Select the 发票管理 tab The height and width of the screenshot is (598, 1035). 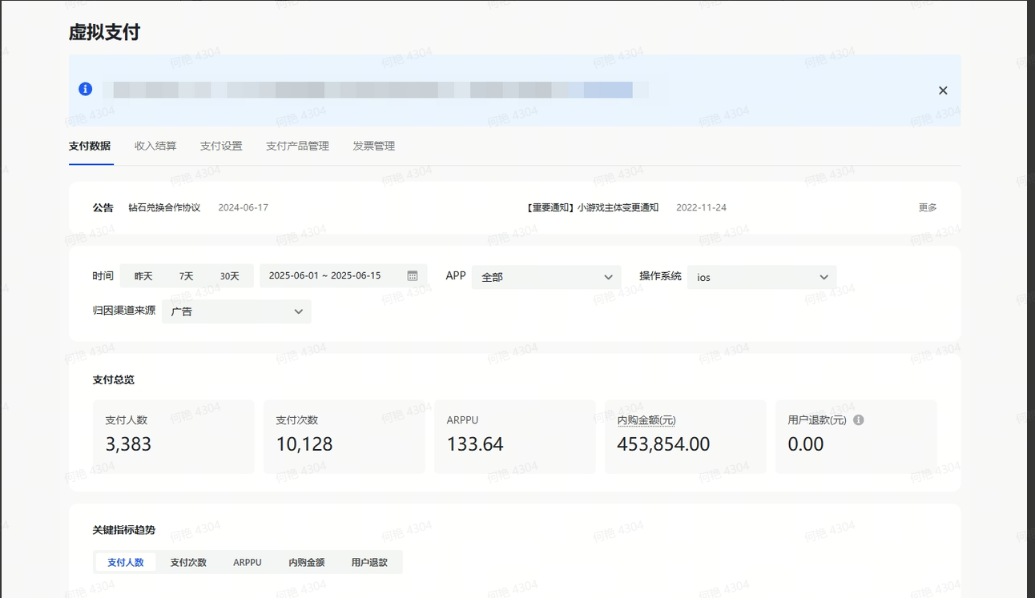tap(373, 146)
